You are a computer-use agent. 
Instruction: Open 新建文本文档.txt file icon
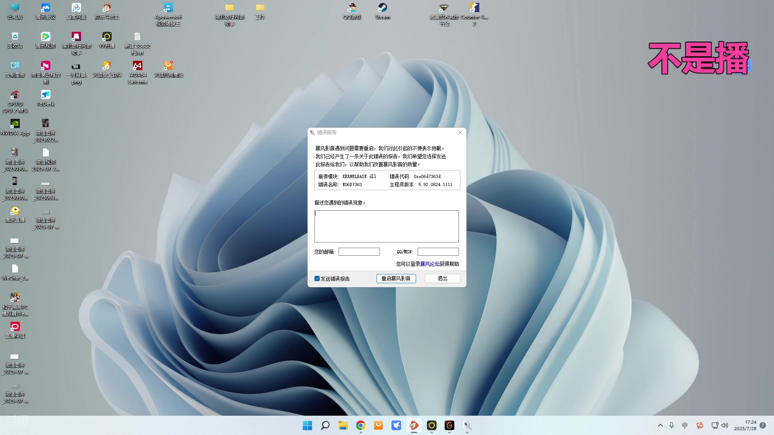137,43
